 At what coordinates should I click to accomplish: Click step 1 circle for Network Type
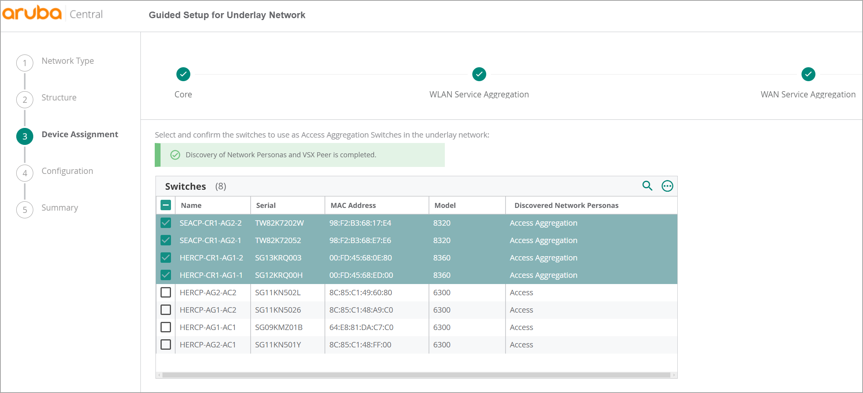[x=25, y=63]
